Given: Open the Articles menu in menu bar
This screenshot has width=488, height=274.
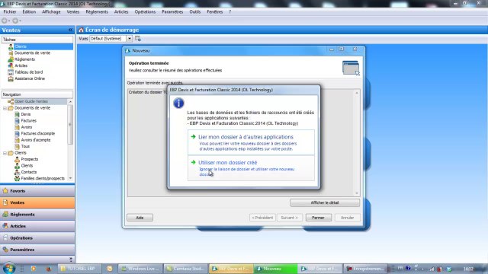Looking at the screenshot, I should click(x=121, y=12).
